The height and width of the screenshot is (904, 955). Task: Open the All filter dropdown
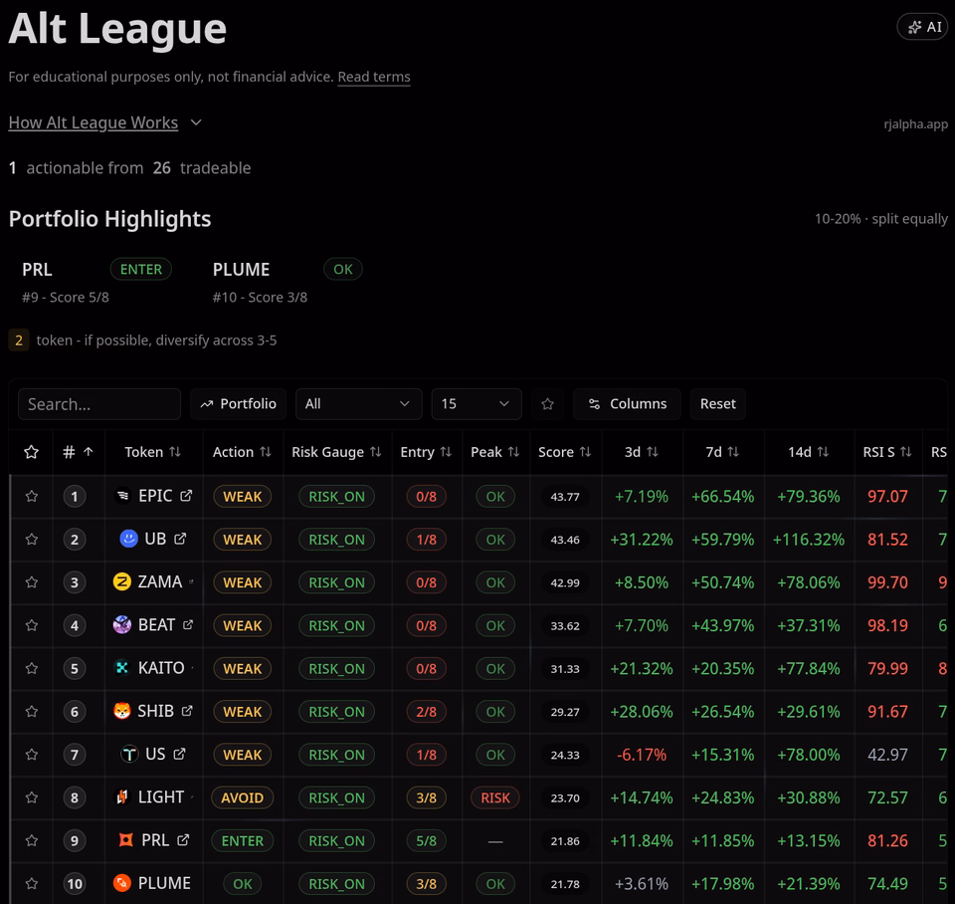359,404
